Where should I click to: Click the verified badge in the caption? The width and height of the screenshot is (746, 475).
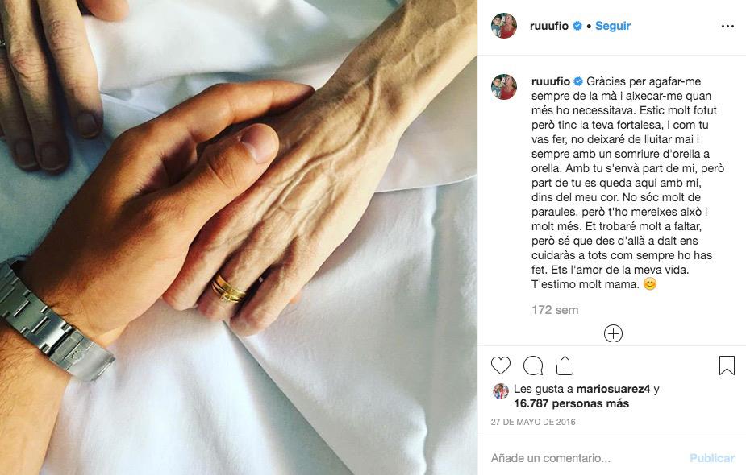tap(578, 81)
